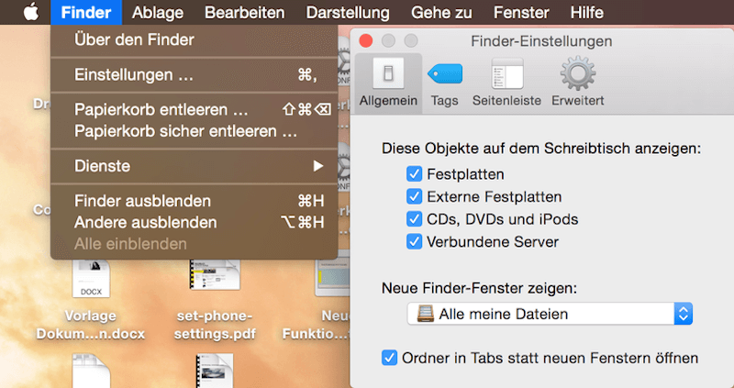Close the Finder-Einstellungen window
Viewport: 734px width, 388px height.
[x=365, y=40]
